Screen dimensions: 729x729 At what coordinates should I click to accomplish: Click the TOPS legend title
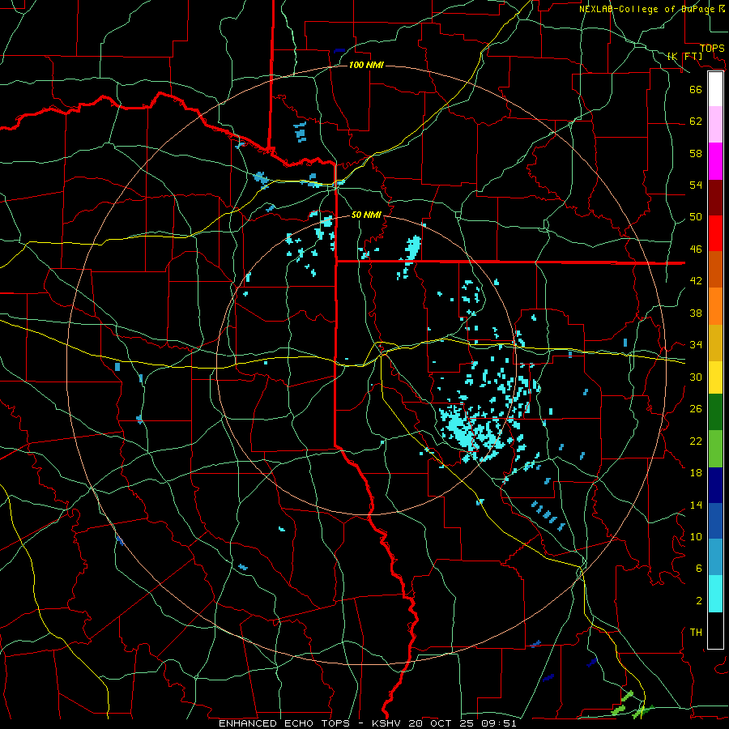[x=712, y=48]
